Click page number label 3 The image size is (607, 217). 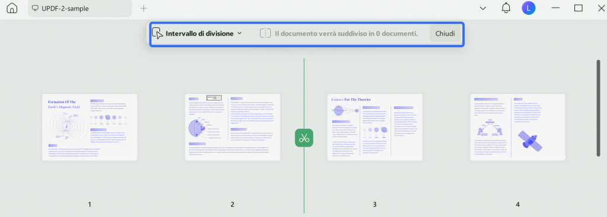(375, 204)
